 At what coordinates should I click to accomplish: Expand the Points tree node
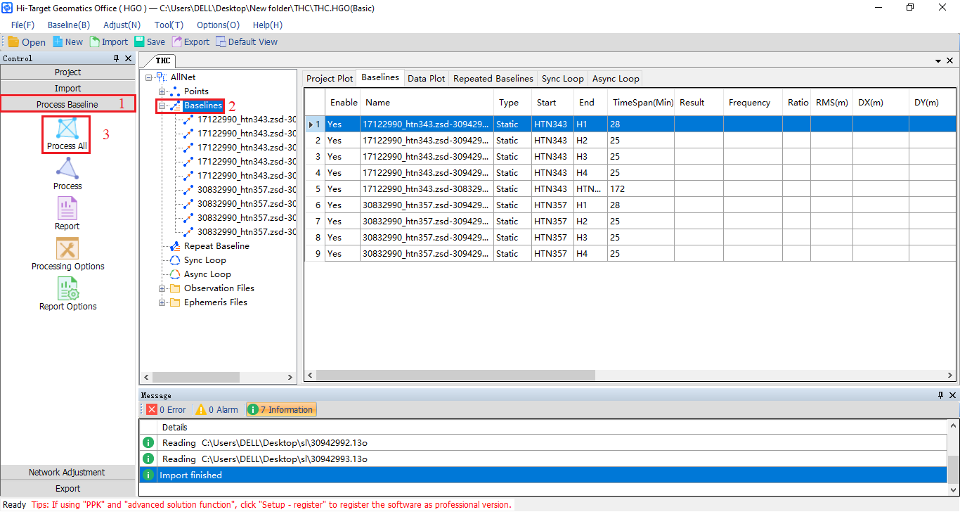click(x=162, y=91)
